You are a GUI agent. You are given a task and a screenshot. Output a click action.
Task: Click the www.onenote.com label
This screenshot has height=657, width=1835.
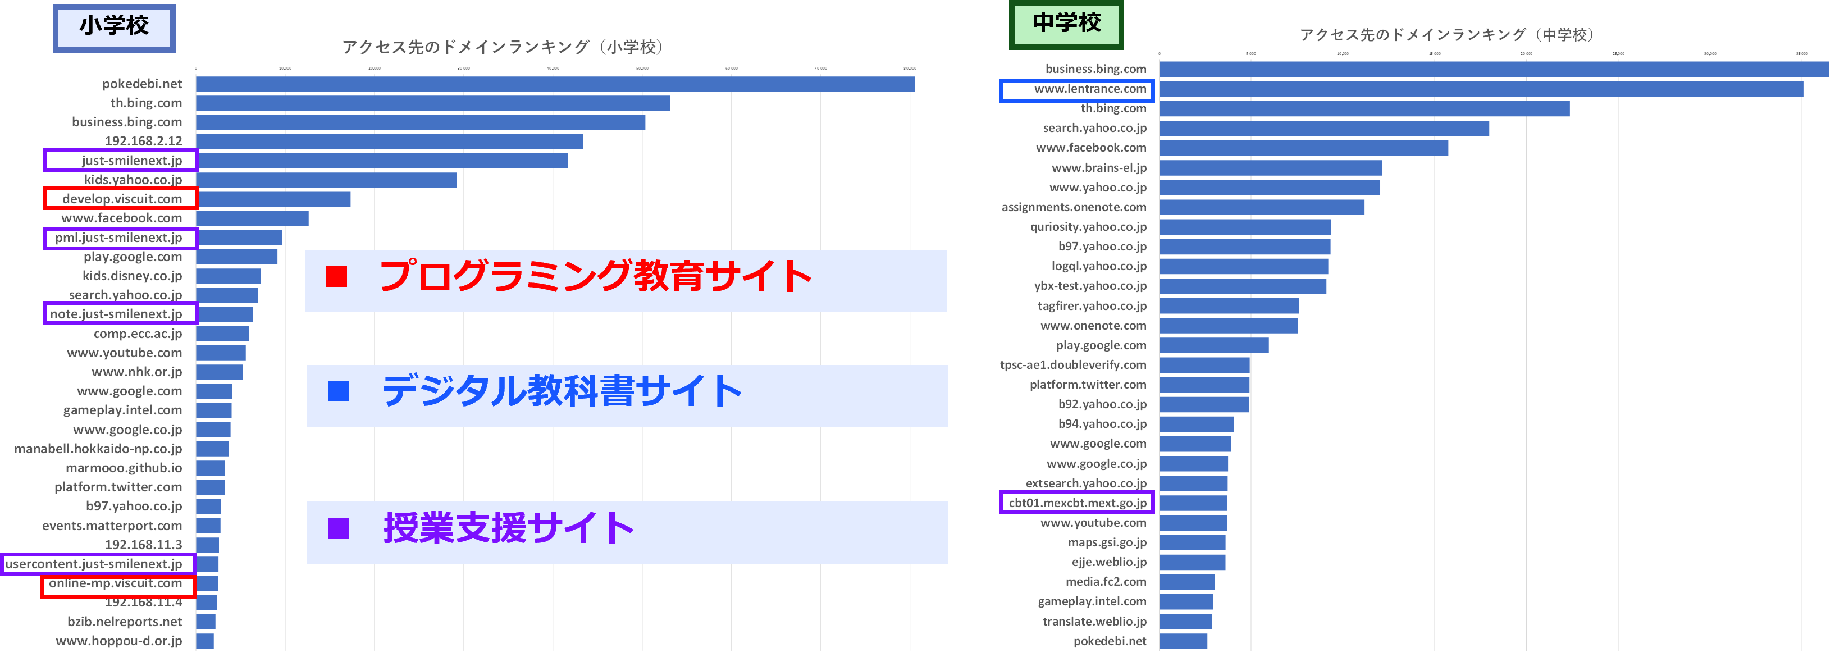(x=1093, y=326)
